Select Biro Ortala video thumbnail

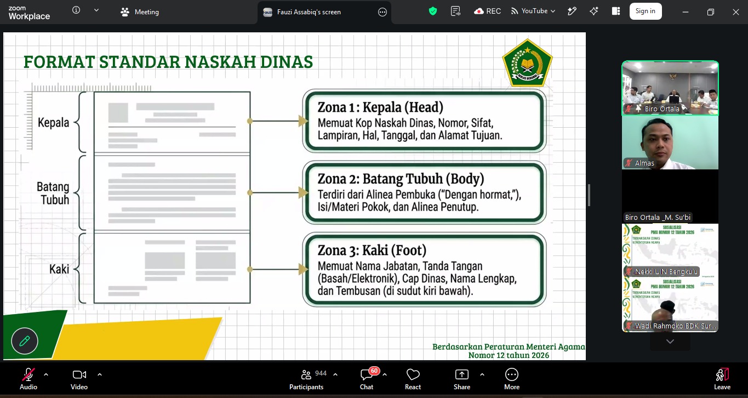coord(670,88)
